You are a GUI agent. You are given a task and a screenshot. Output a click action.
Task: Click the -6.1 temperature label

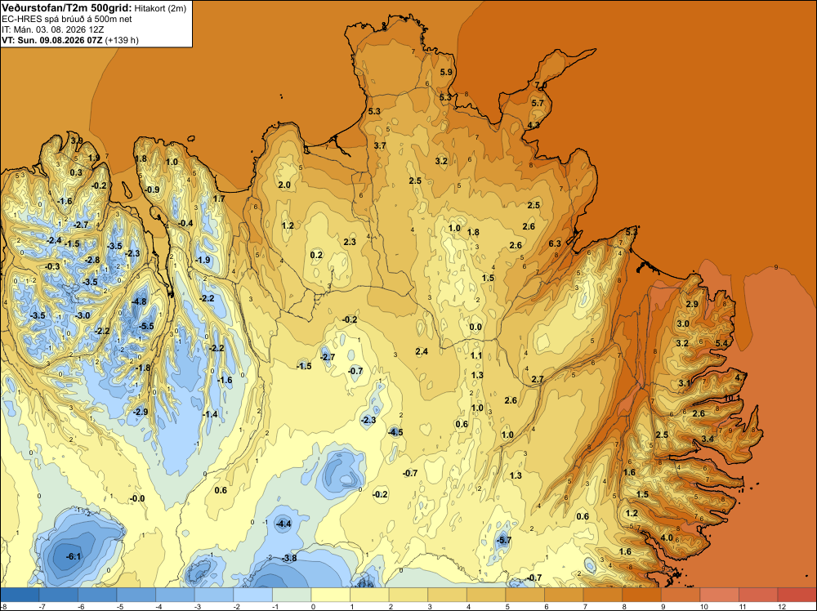coord(74,556)
